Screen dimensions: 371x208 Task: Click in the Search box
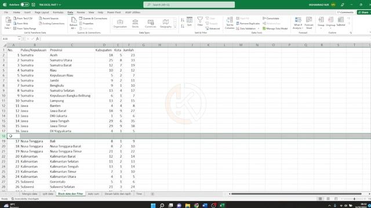click(x=189, y=5)
